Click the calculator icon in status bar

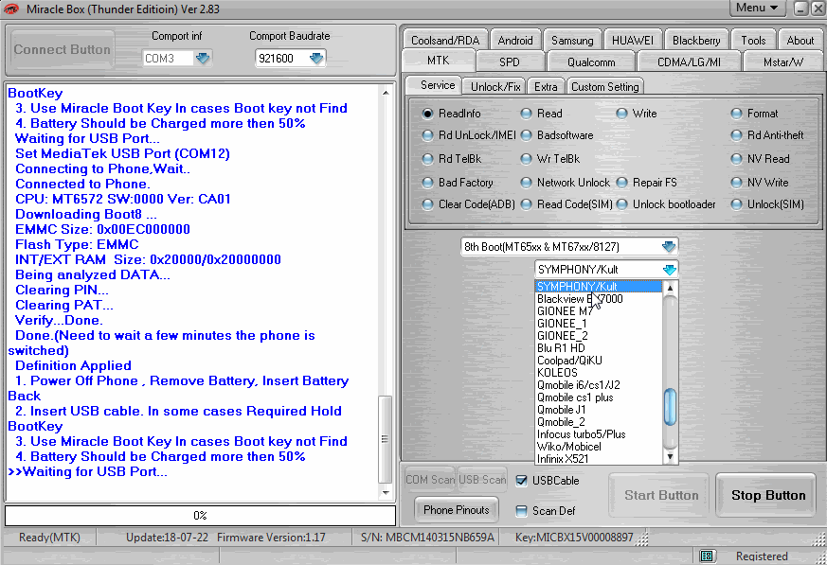(x=707, y=556)
